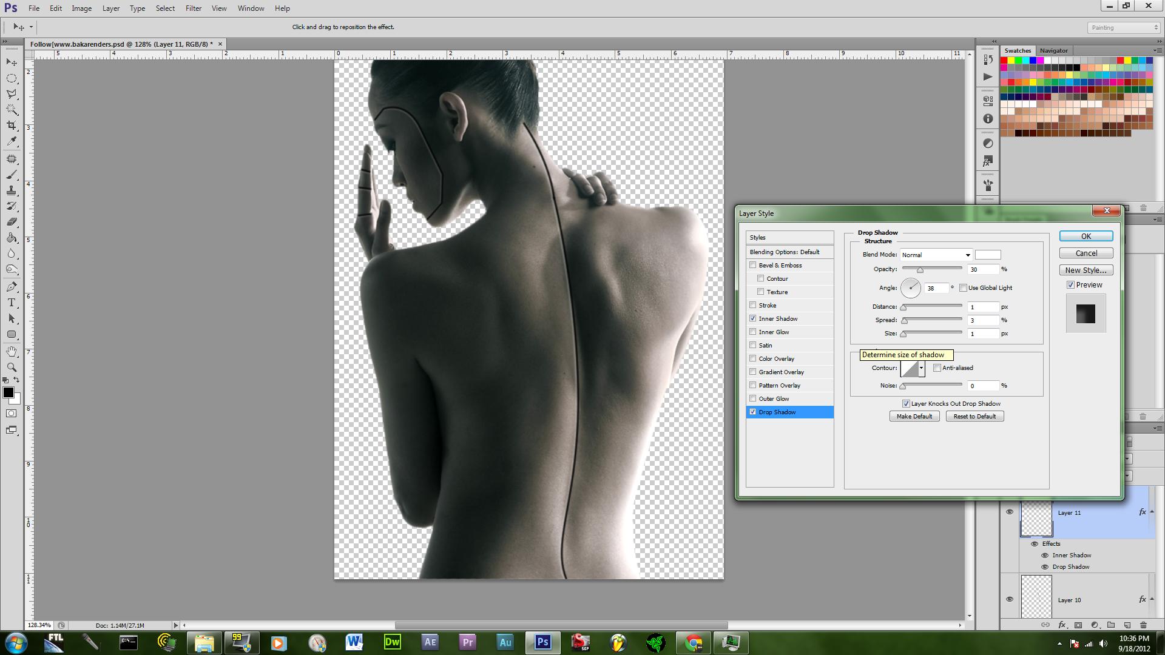Expand the icon panel dock double-arrow
1165x655 pixels.
click(x=993, y=41)
